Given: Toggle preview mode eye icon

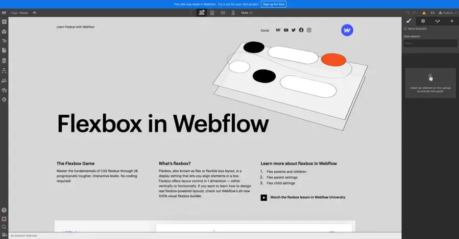Looking at the screenshot, I should pyautogui.click(x=34, y=13).
